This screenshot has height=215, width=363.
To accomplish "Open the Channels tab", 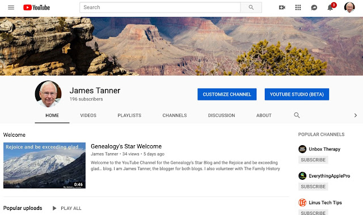I will 175,116.
